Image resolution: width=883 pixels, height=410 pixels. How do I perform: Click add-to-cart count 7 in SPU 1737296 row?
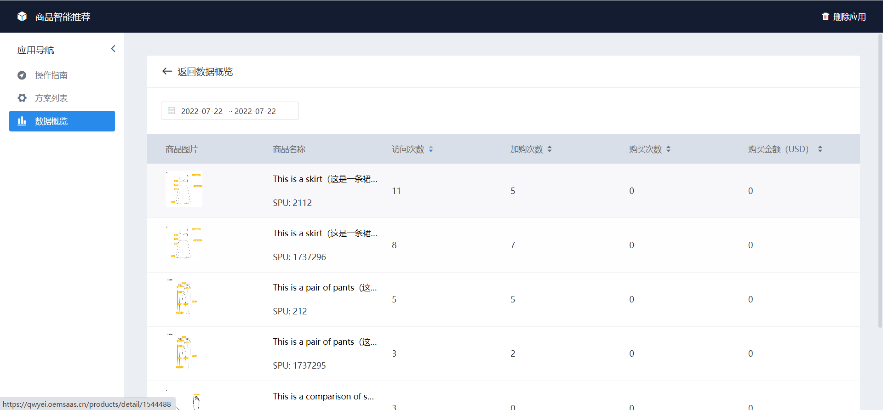(513, 245)
